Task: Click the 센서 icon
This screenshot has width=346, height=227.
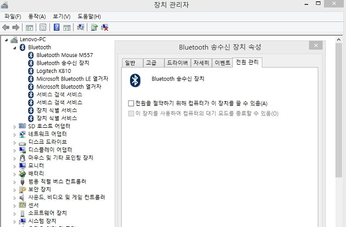Action: 23,205
